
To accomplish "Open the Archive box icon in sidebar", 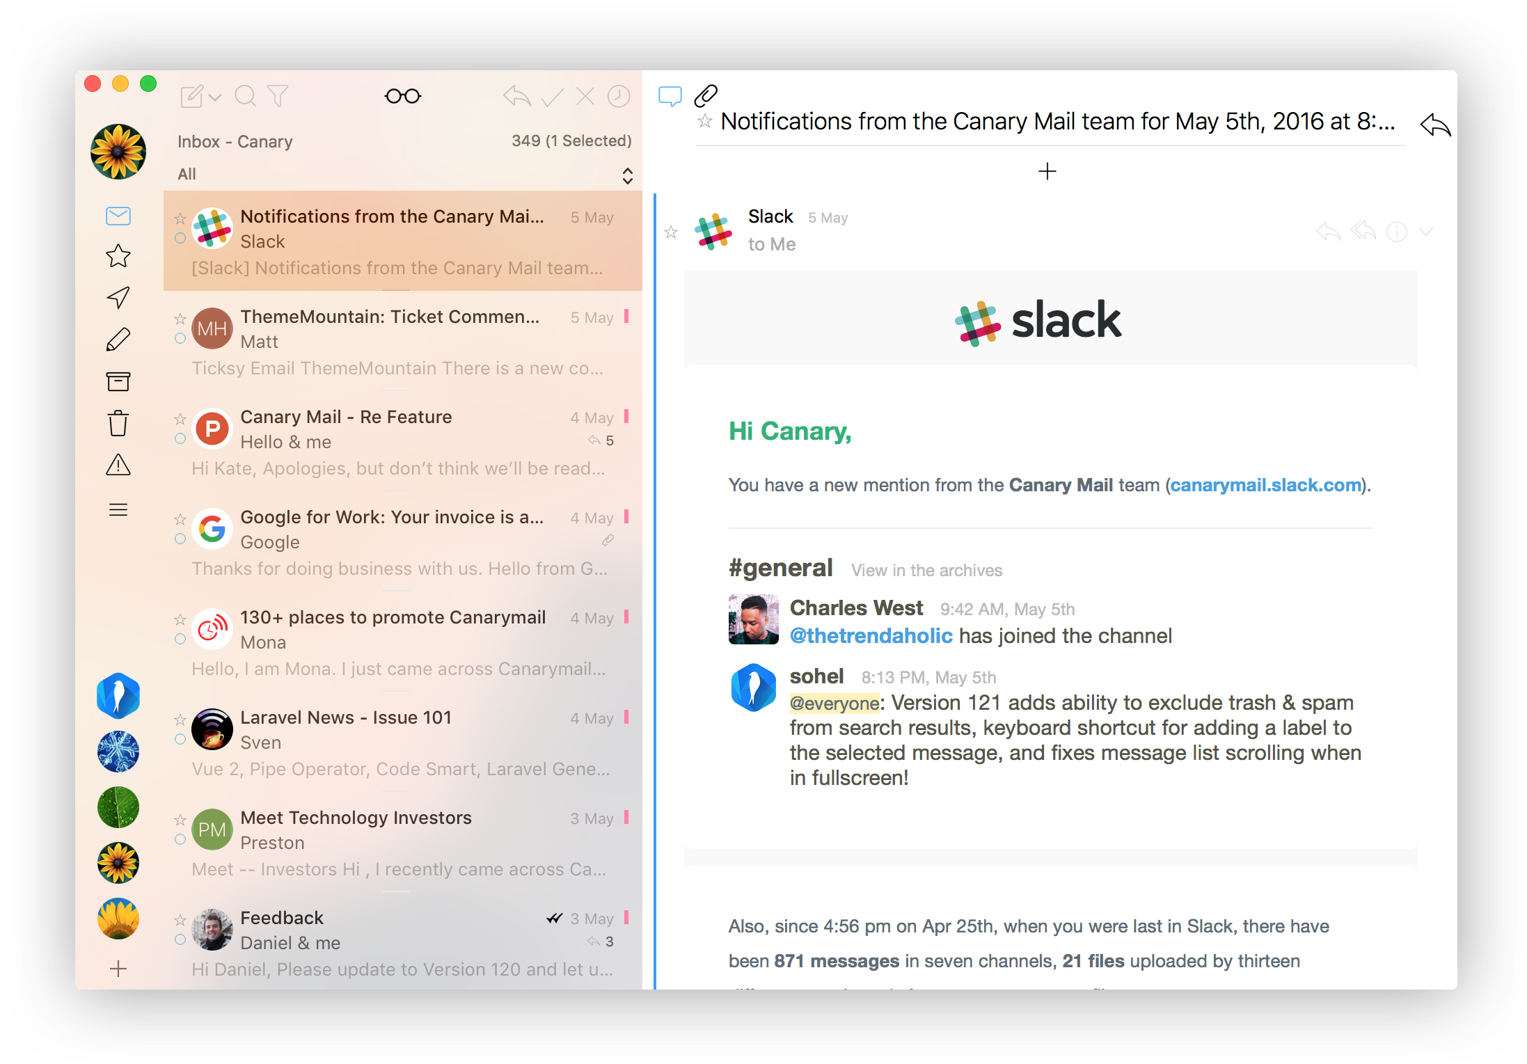I will pyautogui.click(x=118, y=381).
